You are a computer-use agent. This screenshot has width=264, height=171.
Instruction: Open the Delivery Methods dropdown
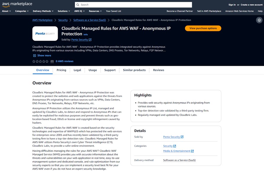(43, 11)
